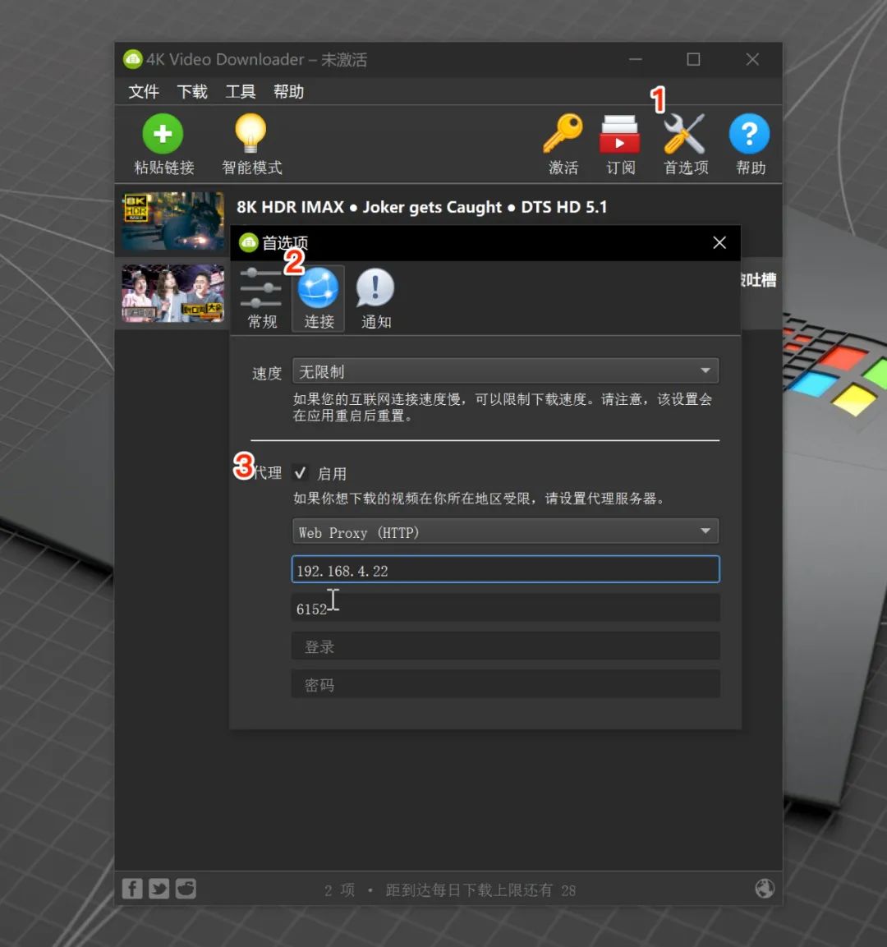Open Preferences (首选项) tools icon
Image resolution: width=887 pixels, height=947 pixels.
tap(684, 134)
